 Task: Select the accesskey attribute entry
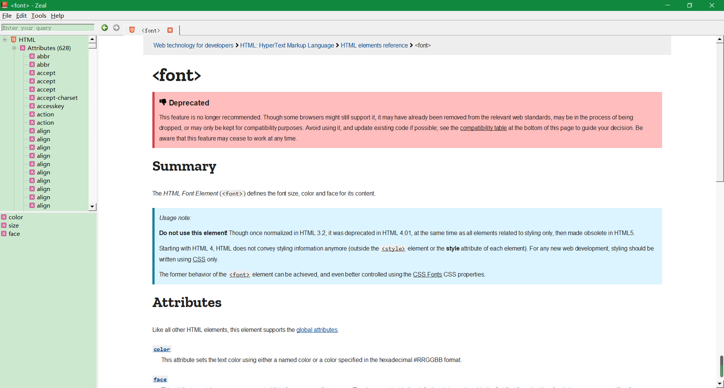(x=50, y=106)
